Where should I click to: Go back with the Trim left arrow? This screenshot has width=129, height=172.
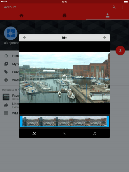(x=25, y=38)
